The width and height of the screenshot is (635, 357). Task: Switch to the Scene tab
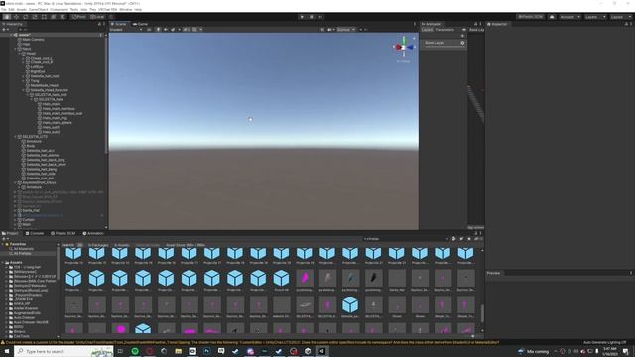(x=118, y=24)
